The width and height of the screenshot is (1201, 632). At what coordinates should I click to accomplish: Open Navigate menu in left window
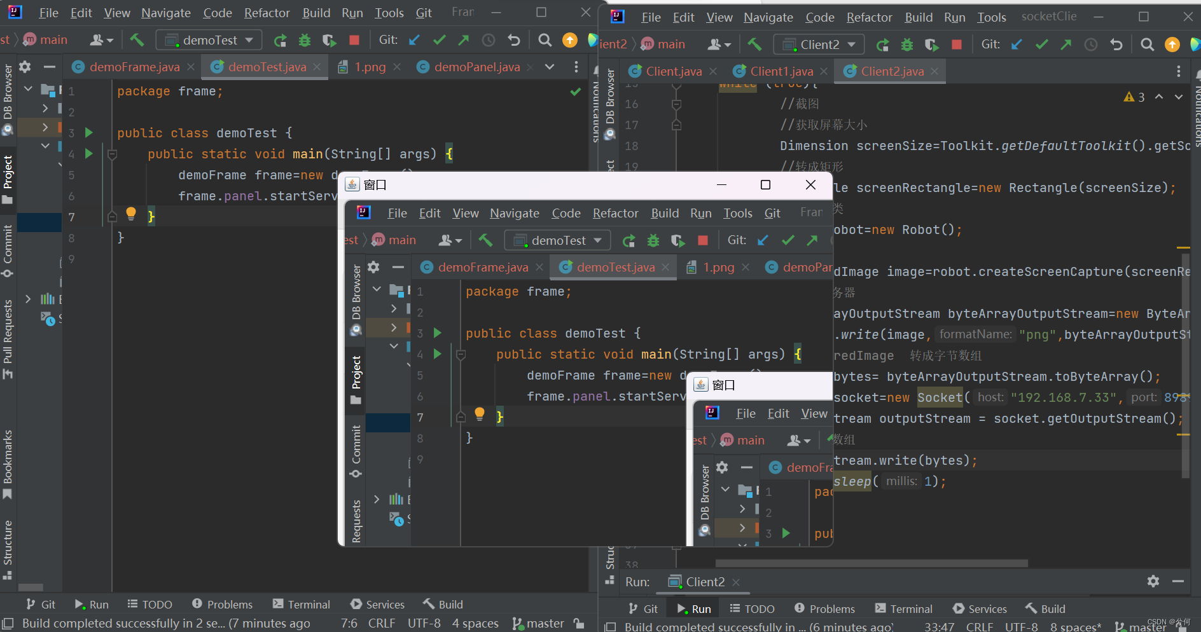166,13
